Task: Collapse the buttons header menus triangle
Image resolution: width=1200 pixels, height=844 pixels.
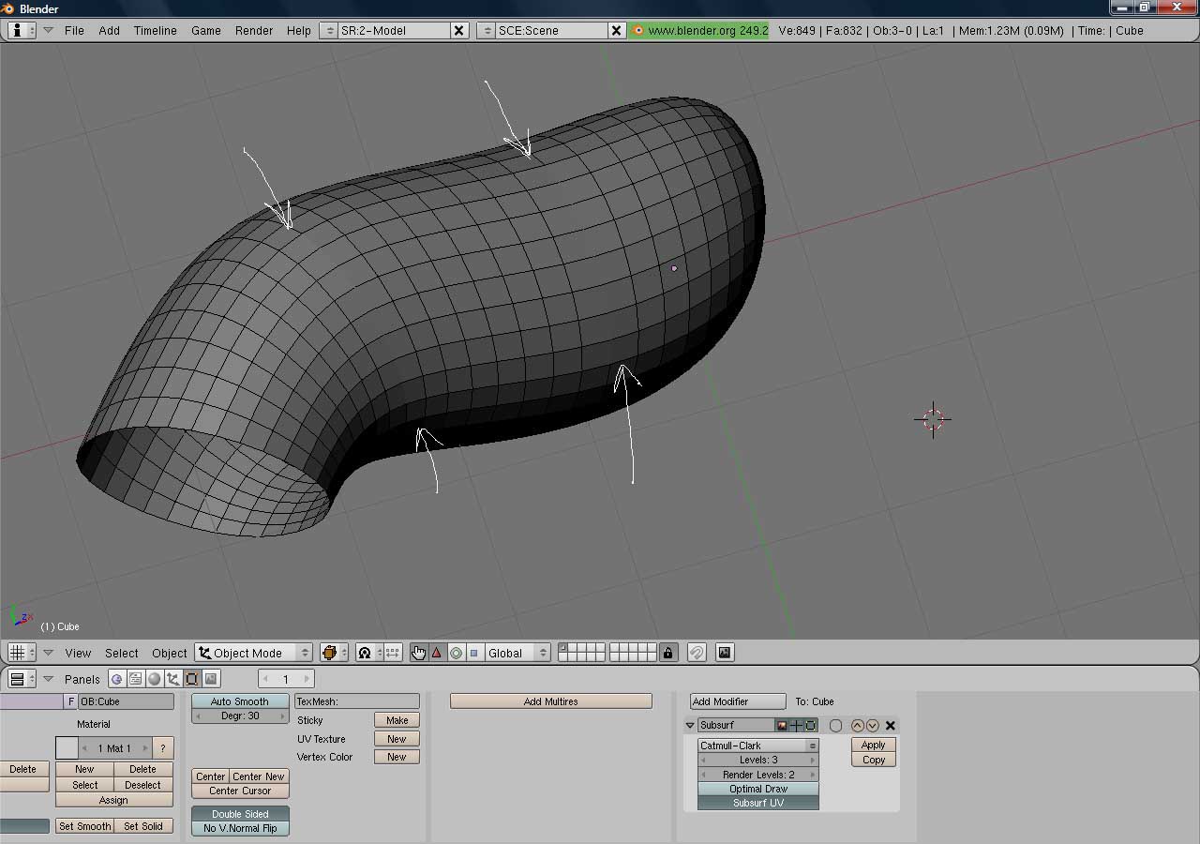Action: [x=48, y=679]
